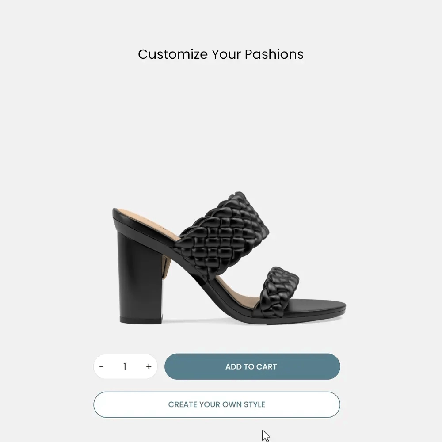Increase quantity with the plus icon
Screen dimensions: 442x442
(149, 366)
